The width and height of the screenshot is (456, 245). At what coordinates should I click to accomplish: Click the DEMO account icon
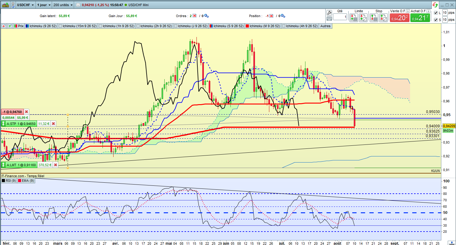pyautogui.click(x=5, y=5)
